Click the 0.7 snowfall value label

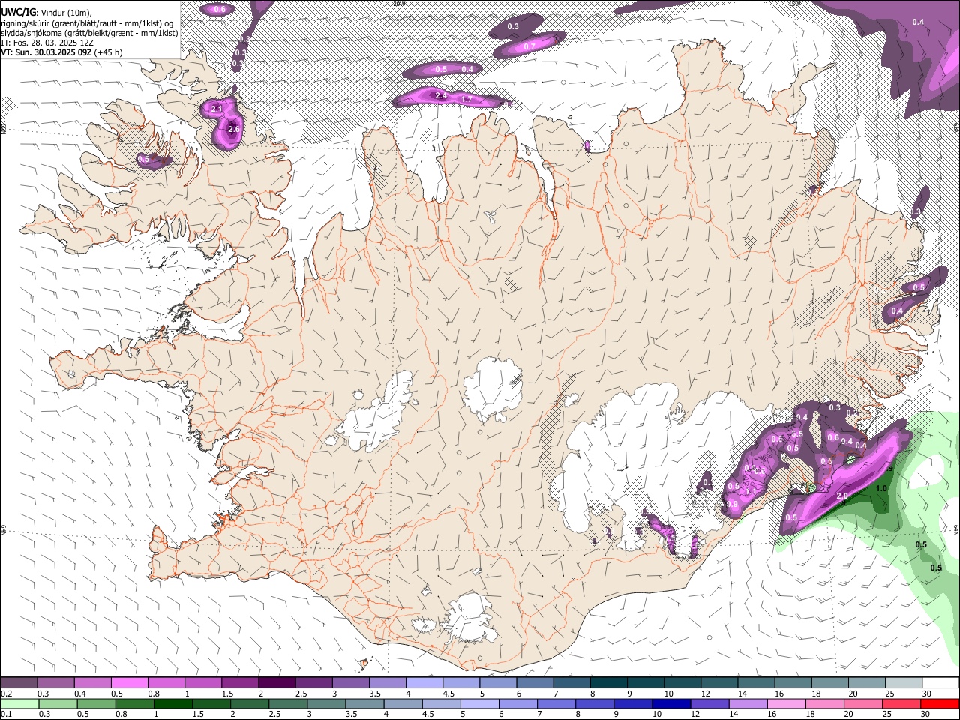pos(529,46)
